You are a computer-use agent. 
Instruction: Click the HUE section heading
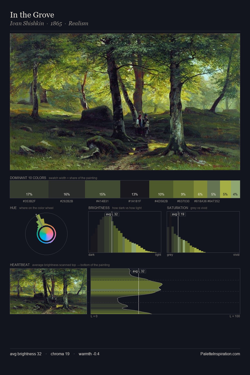(13, 208)
